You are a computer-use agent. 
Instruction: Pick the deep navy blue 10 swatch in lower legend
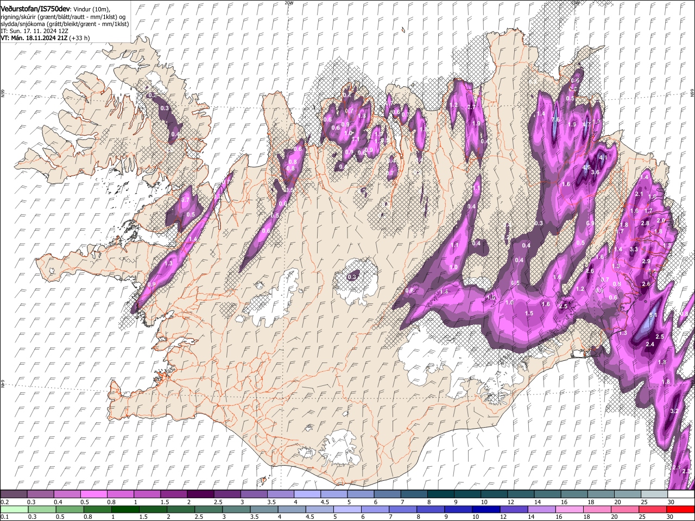tap(486, 509)
